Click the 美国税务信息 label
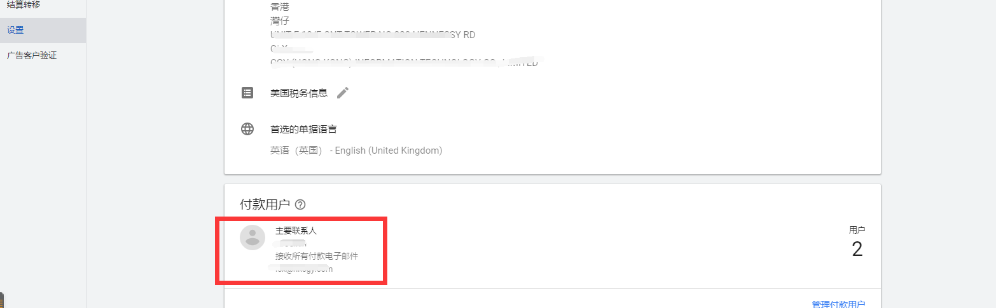Screen dimensions: 996x308 pos(299,93)
